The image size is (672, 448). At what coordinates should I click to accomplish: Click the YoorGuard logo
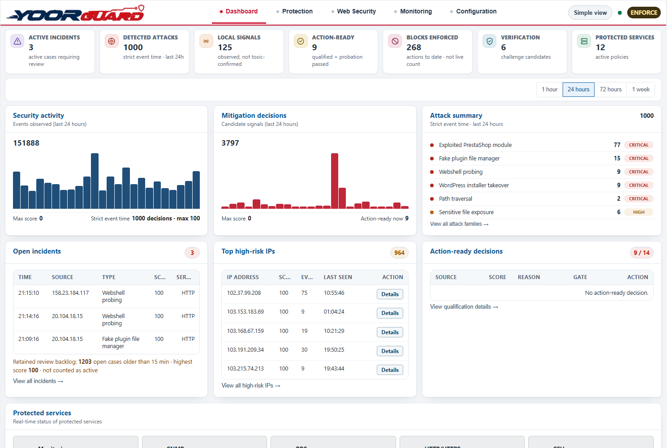click(75, 13)
